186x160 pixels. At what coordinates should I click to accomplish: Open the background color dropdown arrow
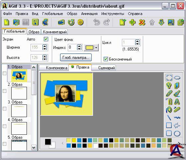[96, 48]
